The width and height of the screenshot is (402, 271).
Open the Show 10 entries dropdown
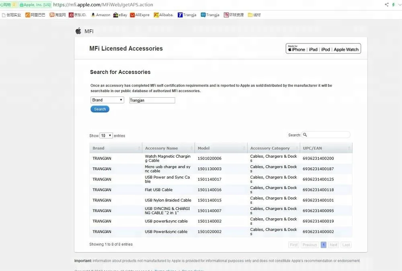106,135
